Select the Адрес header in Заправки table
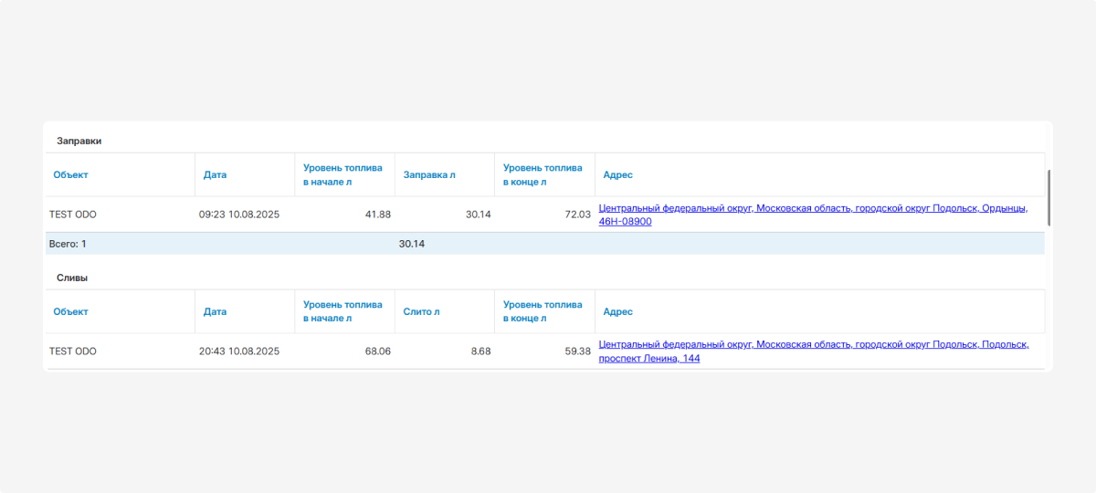The image size is (1096, 493). point(617,174)
